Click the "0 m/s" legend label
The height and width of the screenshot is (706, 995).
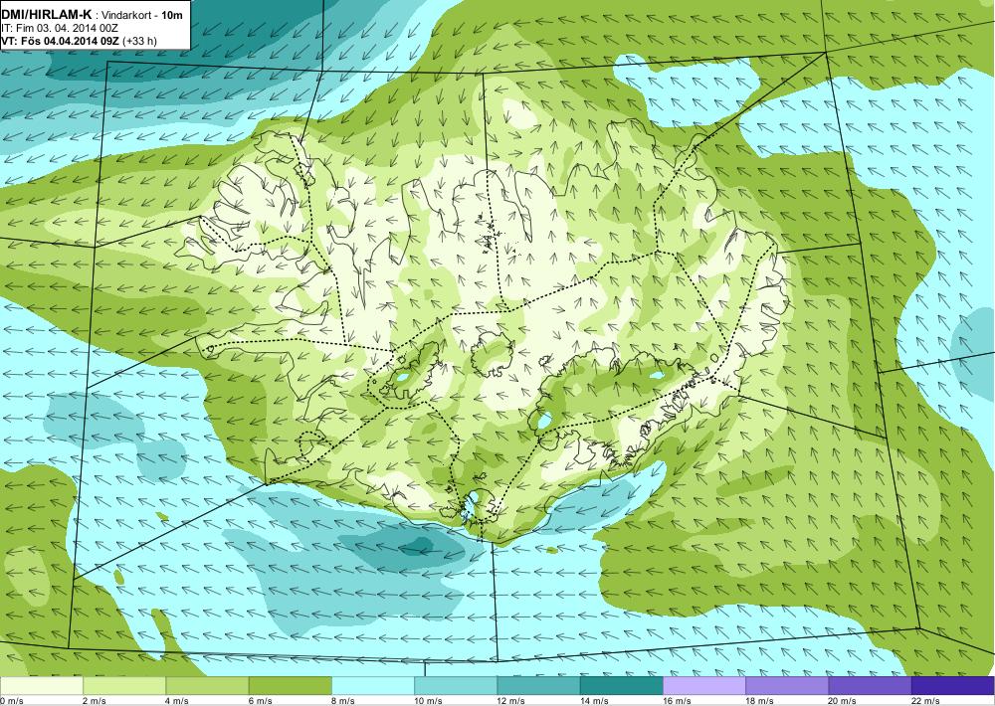[x=12, y=701]
